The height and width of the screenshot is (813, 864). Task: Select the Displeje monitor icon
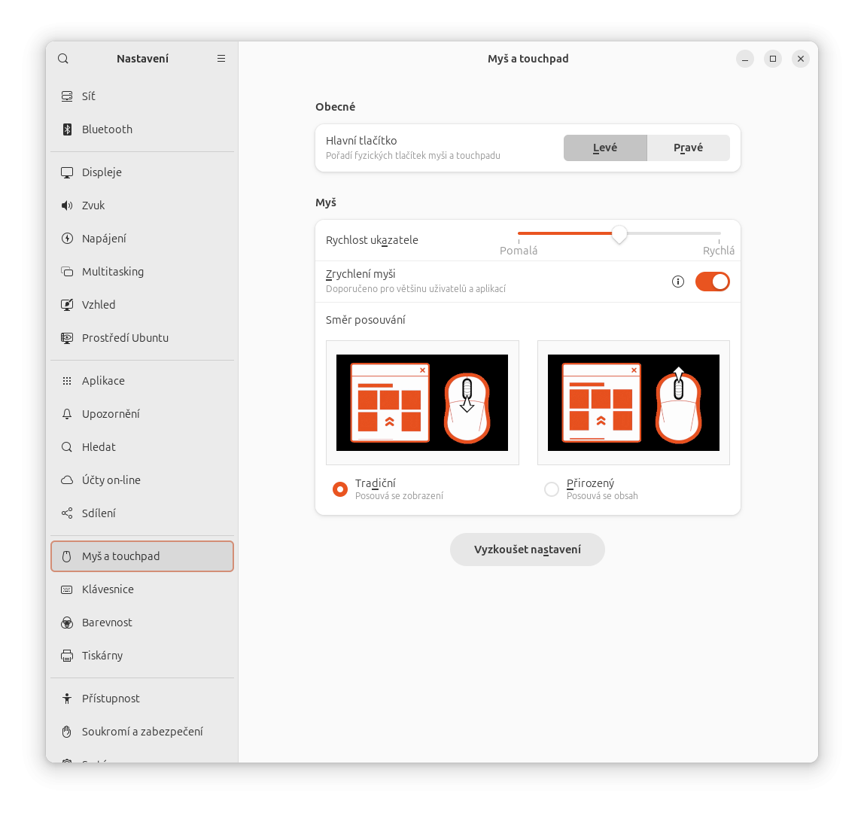pos(67,172)
